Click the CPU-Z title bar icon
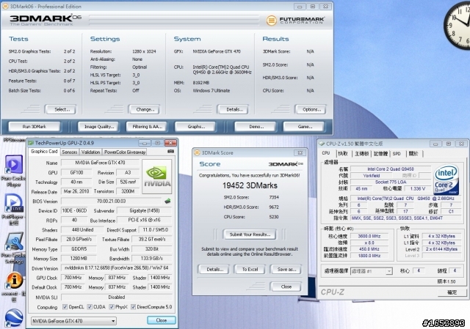The image size is (470, 329). (x=322, y=144)
